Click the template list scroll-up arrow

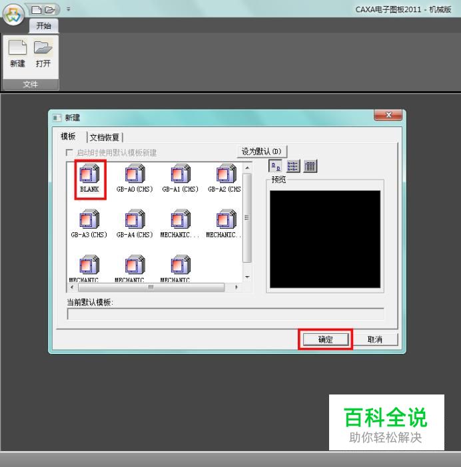pos(247,168)
